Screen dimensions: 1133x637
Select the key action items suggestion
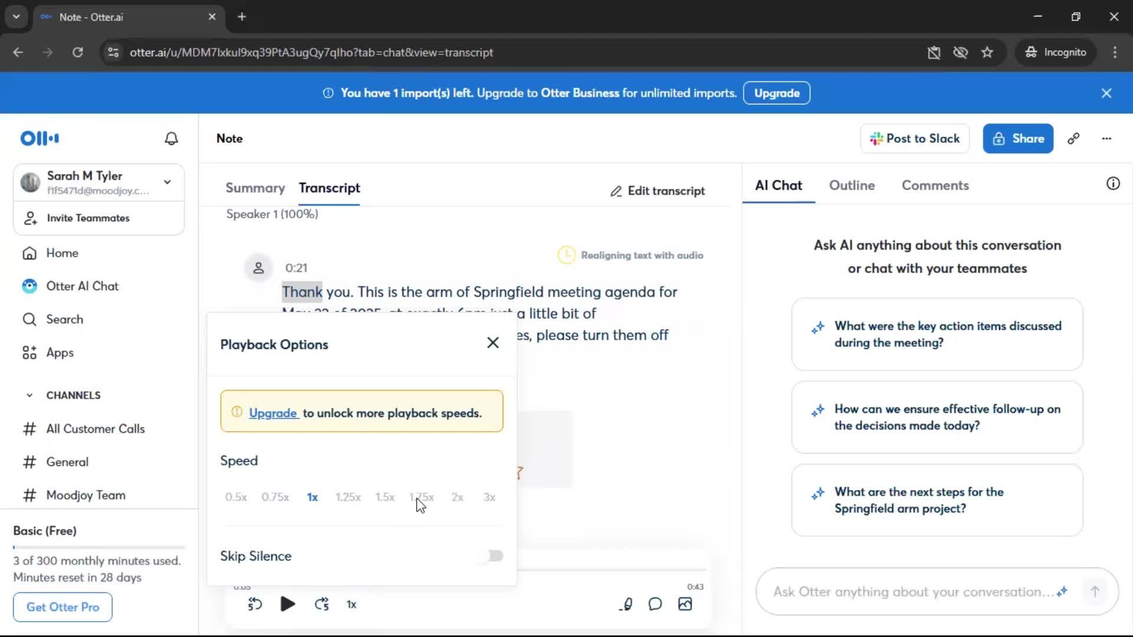tap(937, 334)
